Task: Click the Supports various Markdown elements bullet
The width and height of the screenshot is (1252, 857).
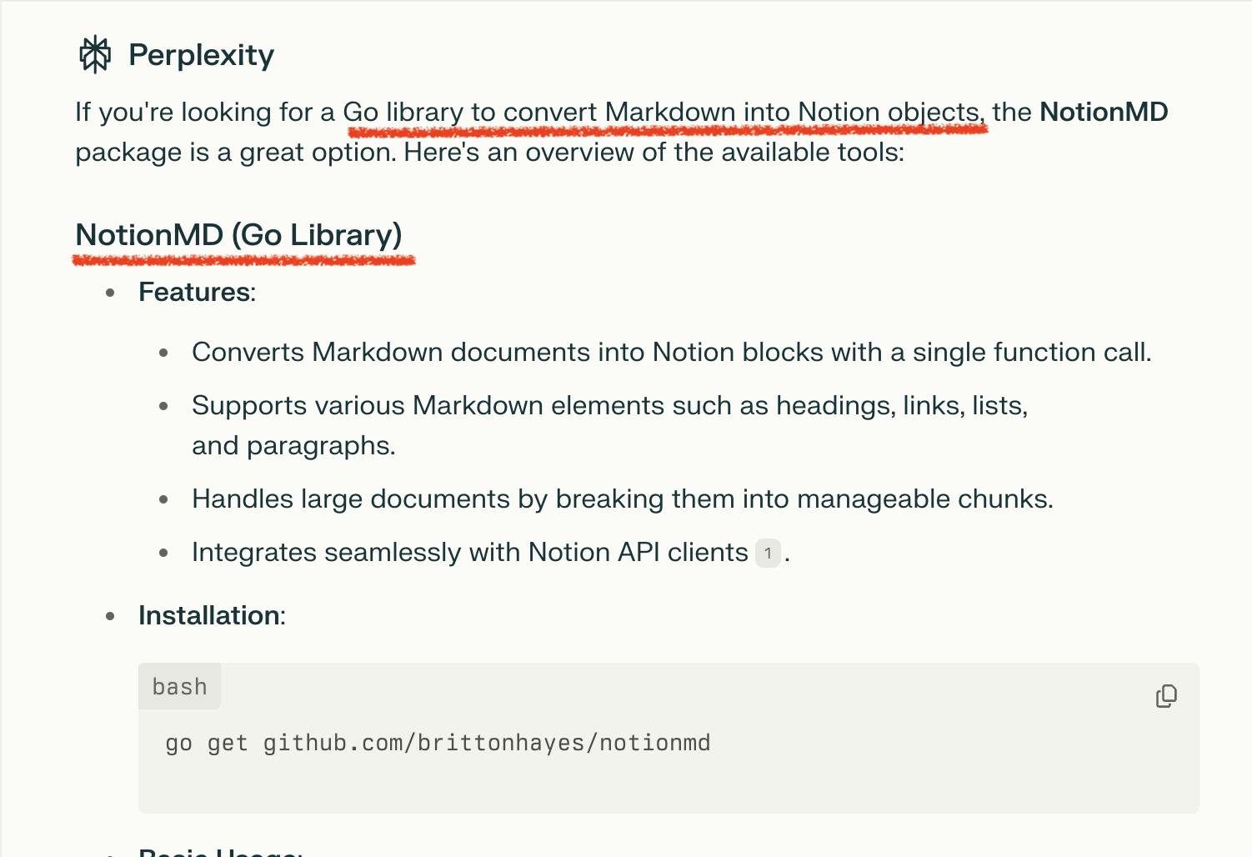Action: coord(608,406)
